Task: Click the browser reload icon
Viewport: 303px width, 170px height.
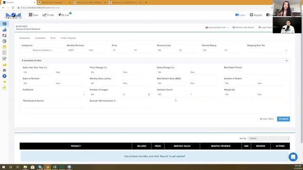Action: pos(13,8)
